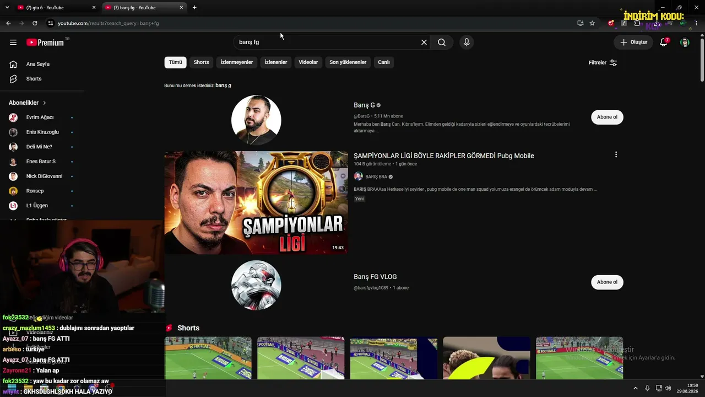View site information beside the URL

point(50,23)
